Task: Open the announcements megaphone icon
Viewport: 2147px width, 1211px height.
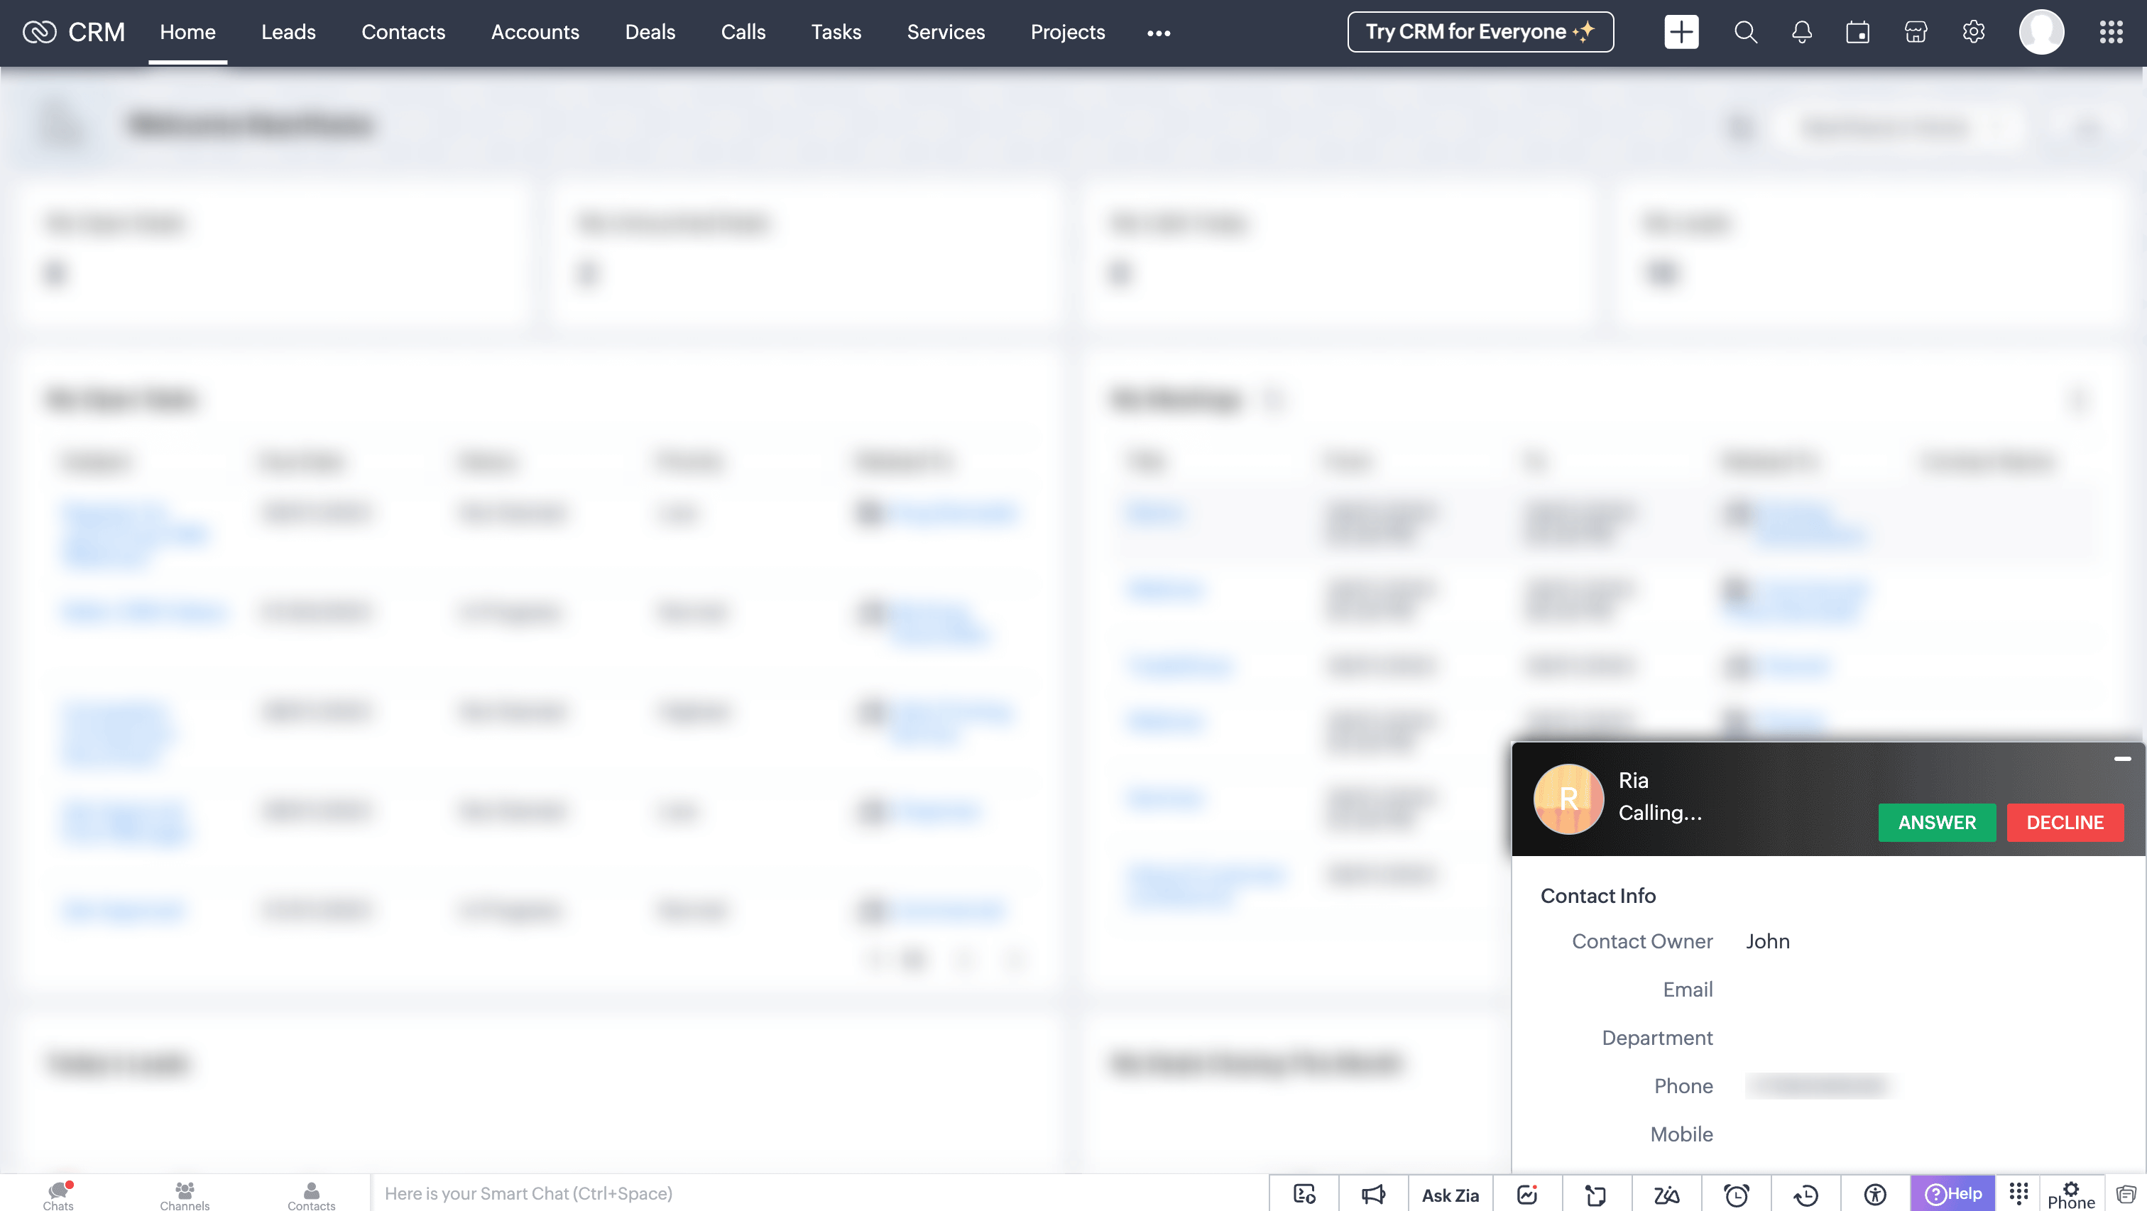Action: (x=1372, y=1195)
